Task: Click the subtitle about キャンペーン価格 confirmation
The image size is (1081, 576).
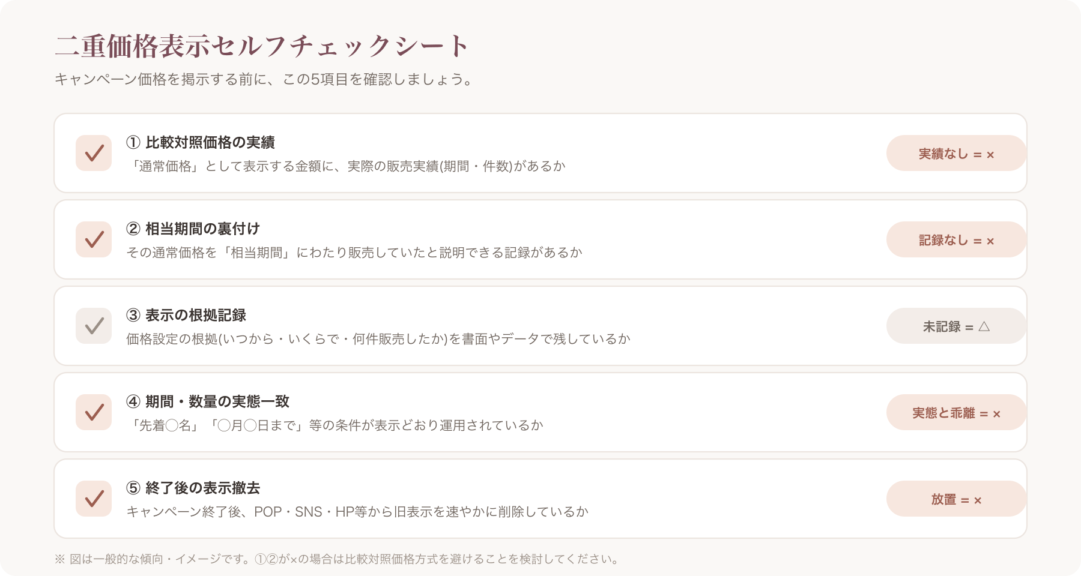Action: click(x=264, y=79)
